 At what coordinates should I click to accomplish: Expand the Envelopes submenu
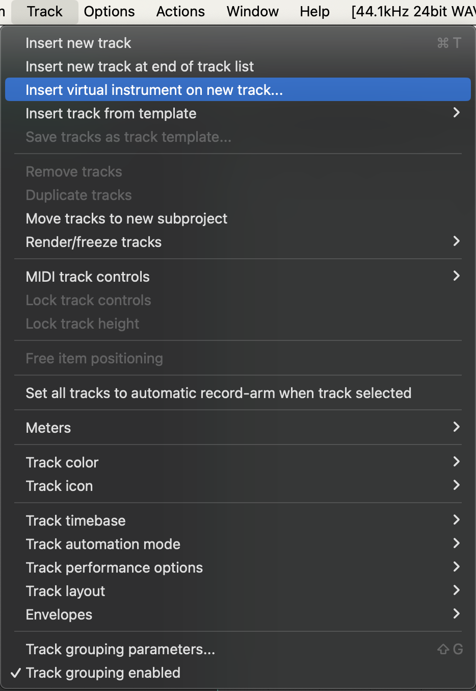click(59, 614)
